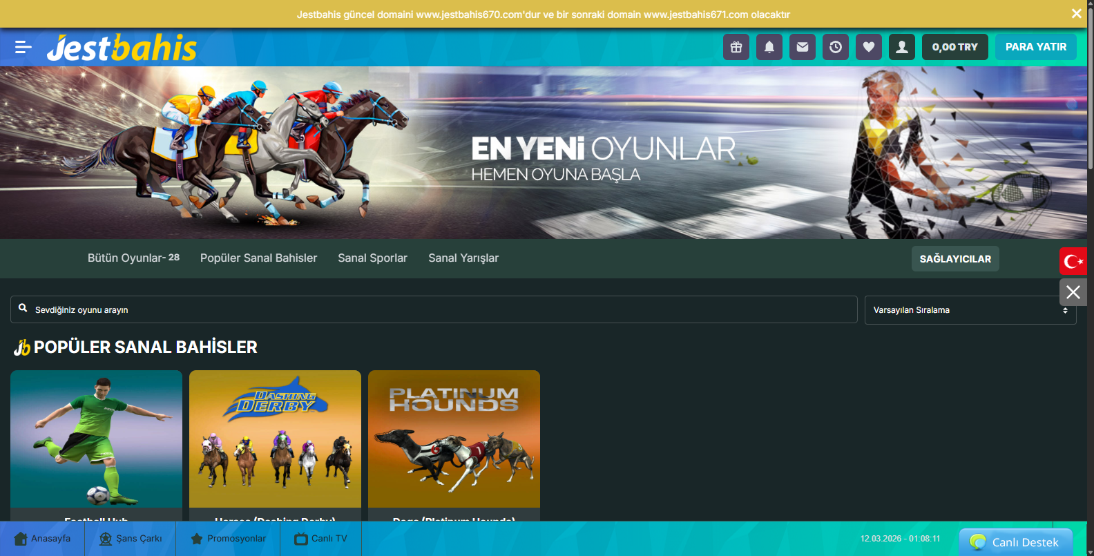The image size is (1094, 556).
Task: Click the date and time text
Action: point(900,539)
